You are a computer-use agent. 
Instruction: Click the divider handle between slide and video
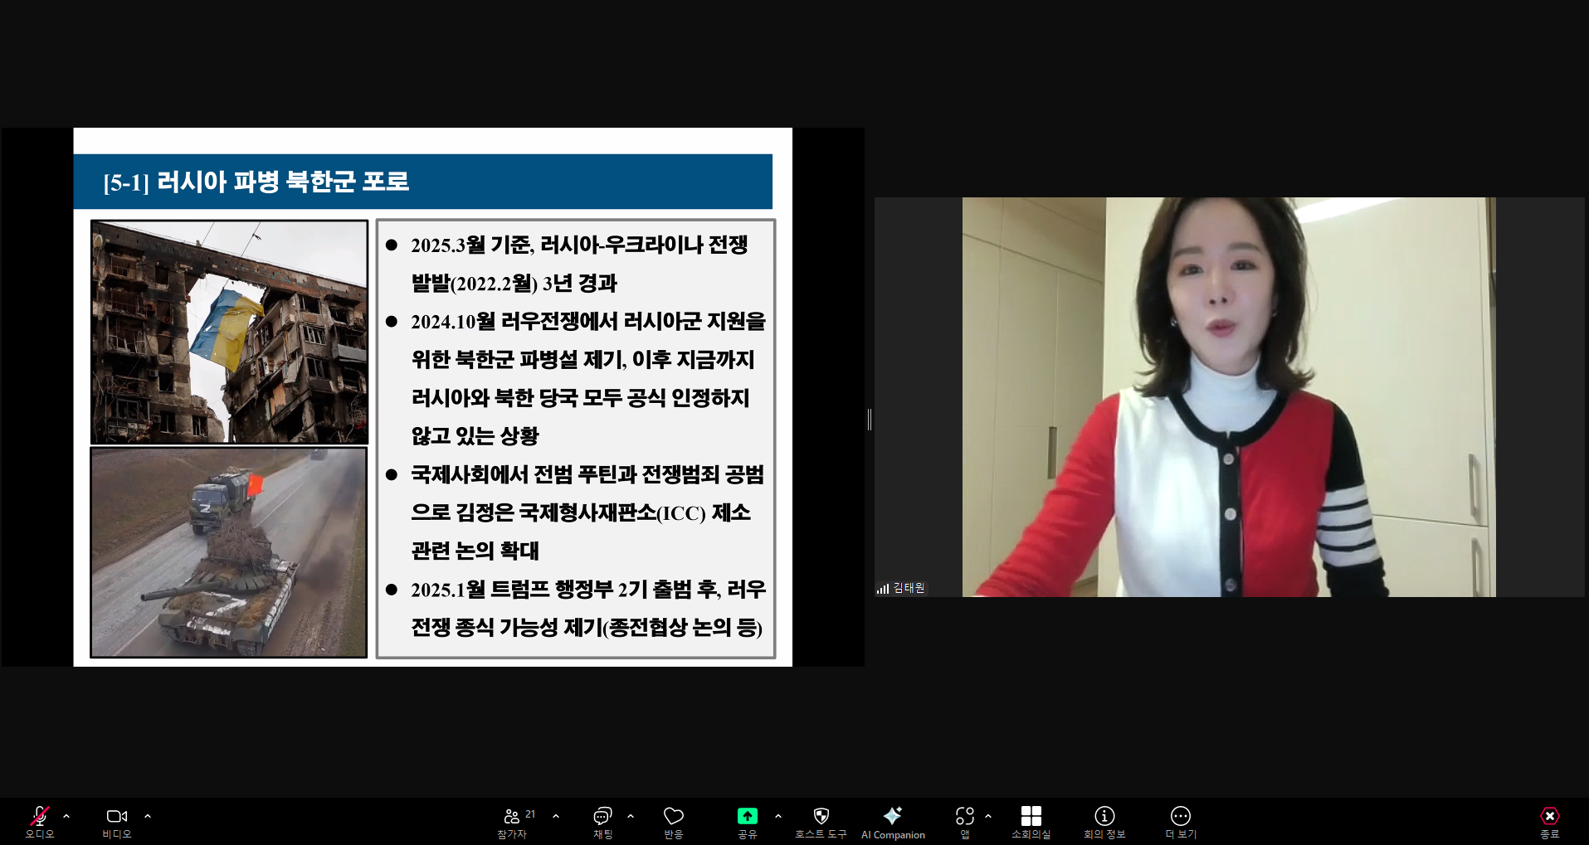(869, 420)
